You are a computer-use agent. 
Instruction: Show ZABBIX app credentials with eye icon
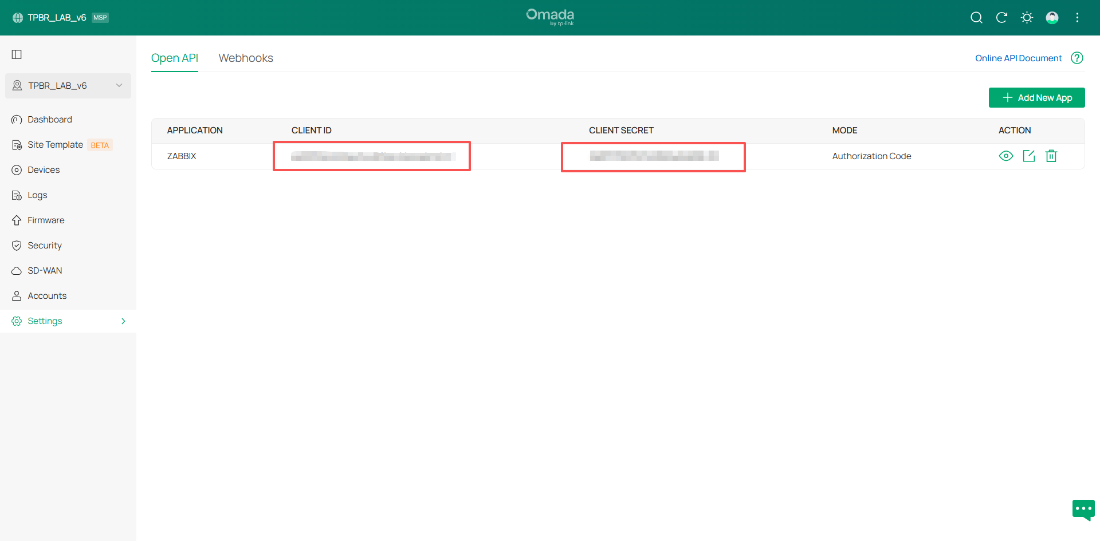point(1005,156)
